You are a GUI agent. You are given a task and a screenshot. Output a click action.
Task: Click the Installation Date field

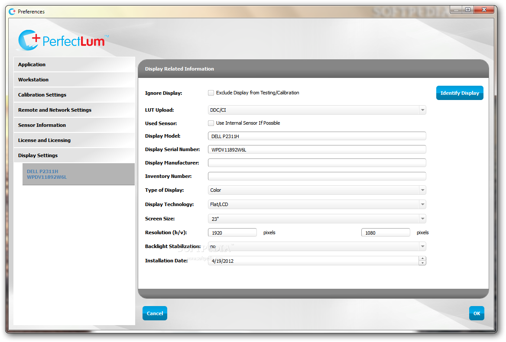pos(313,261)
